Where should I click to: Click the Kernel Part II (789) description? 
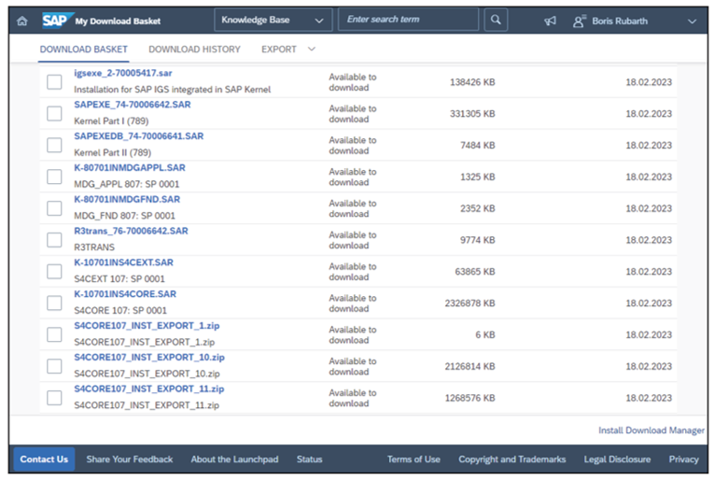[113, 152]
